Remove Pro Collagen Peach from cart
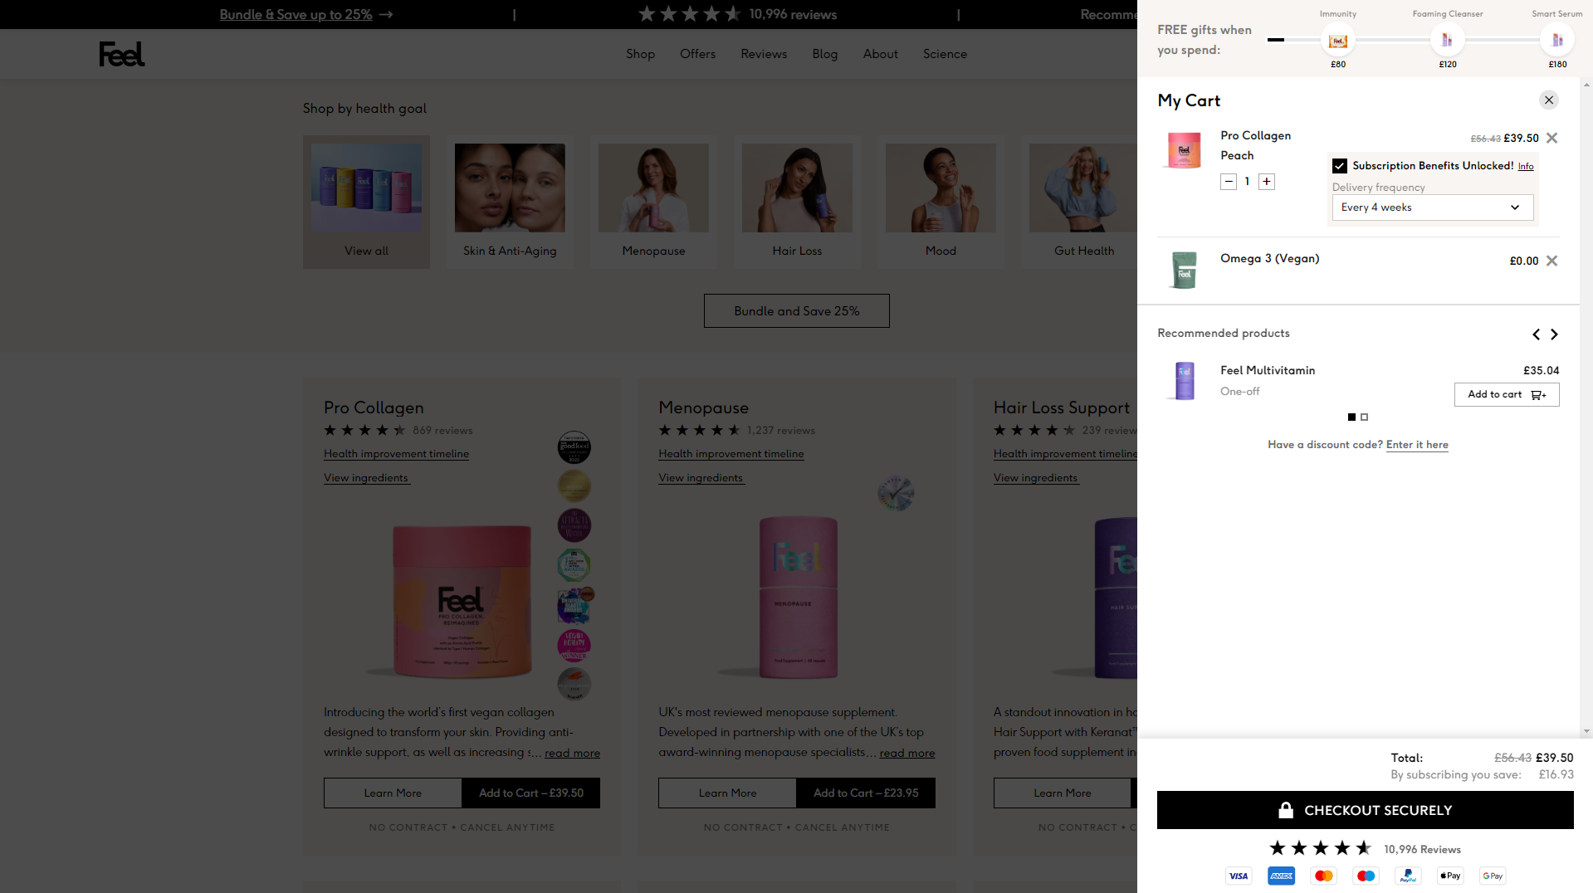This screenshot has width=1593, height=893. (1551, 139)
